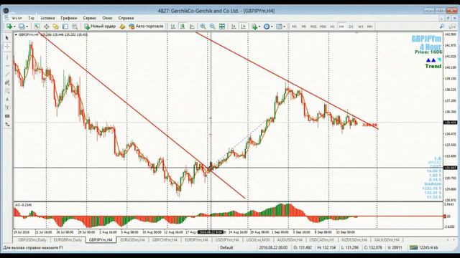Image resolution: width=460 pixels, height=258 pixels.
Task: Switch to D1 timeframe
Action: 351,27
